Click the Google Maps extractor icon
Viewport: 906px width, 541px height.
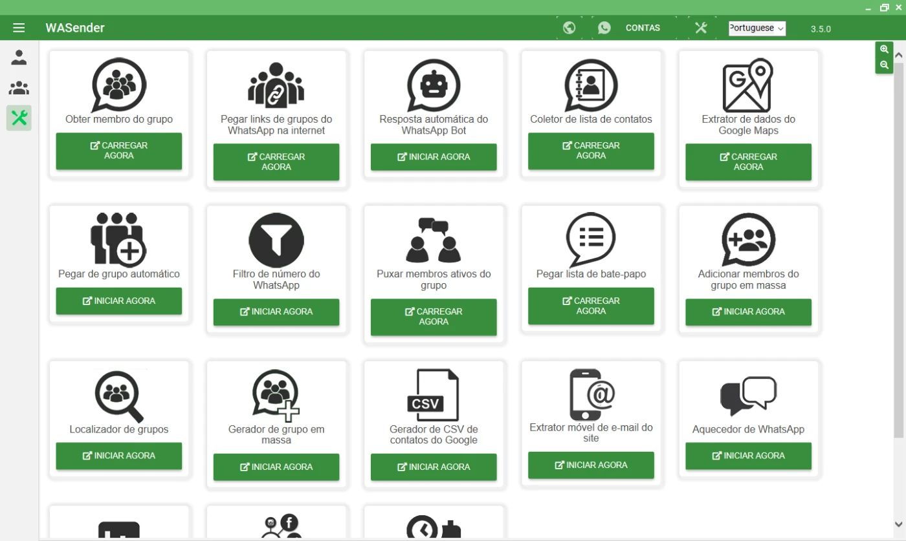click(x=748, y=85)
